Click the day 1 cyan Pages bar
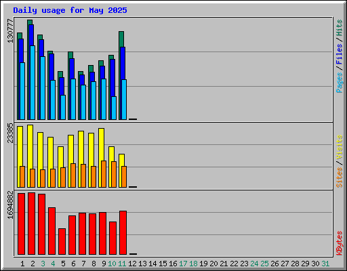The width and height of the screenshot is (347, 271). pos(22,91)
